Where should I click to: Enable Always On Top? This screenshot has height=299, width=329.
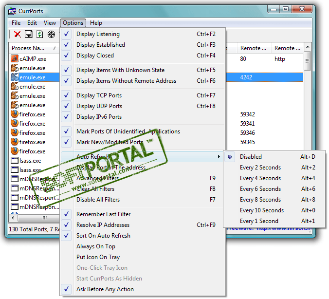pos(143,246)
